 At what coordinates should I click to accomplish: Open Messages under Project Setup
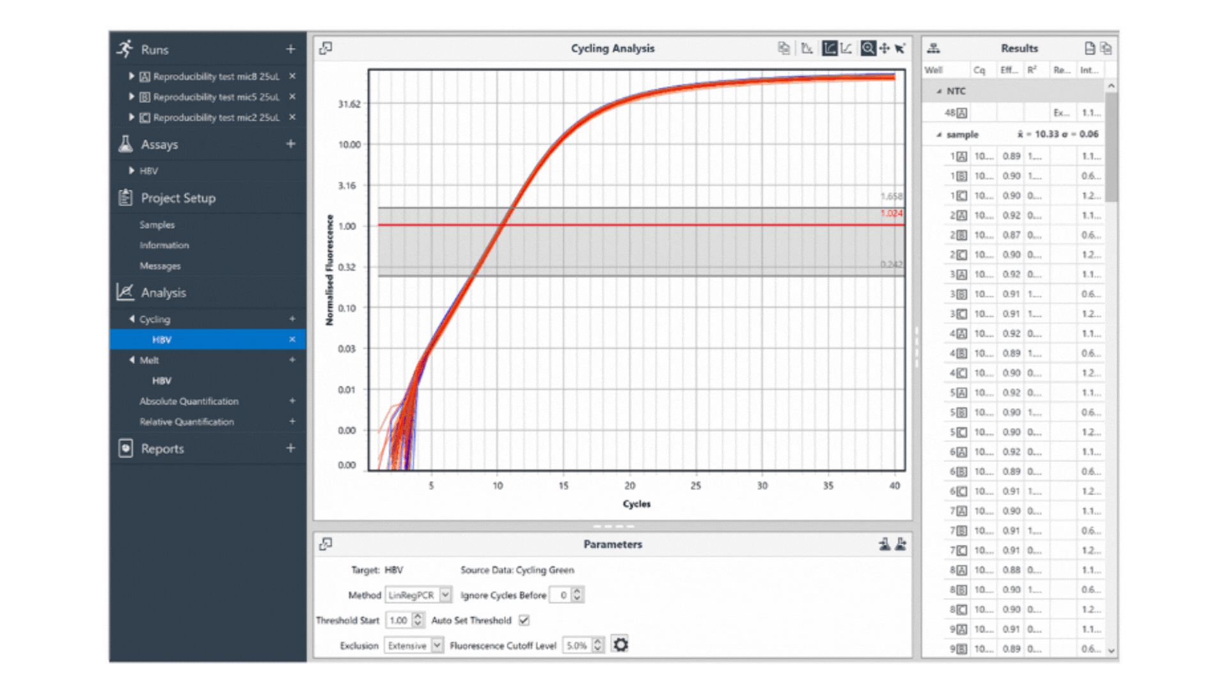[x=160, y=266]
